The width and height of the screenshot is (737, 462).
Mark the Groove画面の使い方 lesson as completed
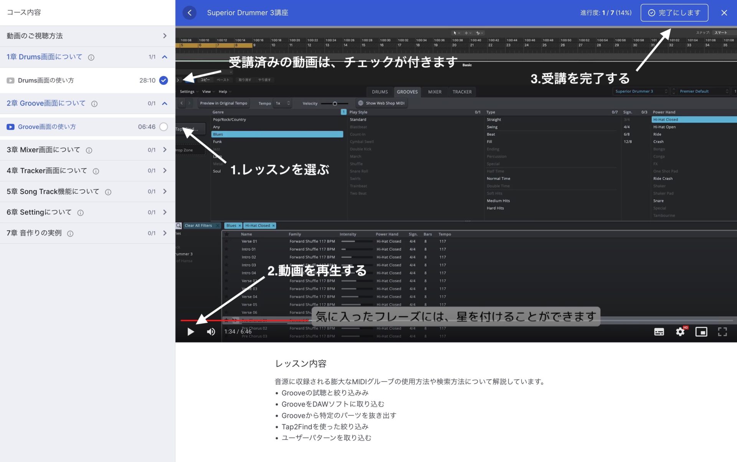click(164, 127)
